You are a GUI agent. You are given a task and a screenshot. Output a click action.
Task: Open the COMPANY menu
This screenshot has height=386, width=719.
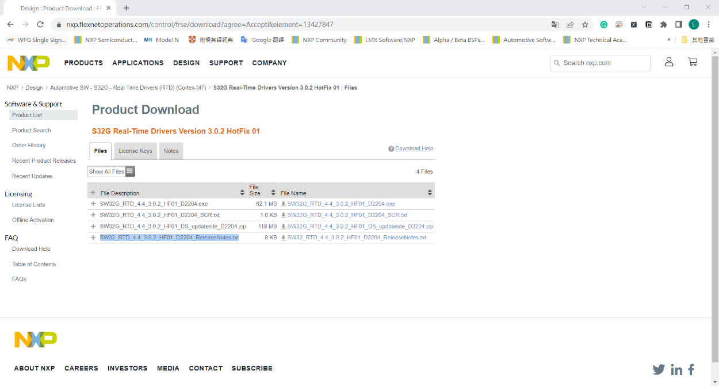269,63
